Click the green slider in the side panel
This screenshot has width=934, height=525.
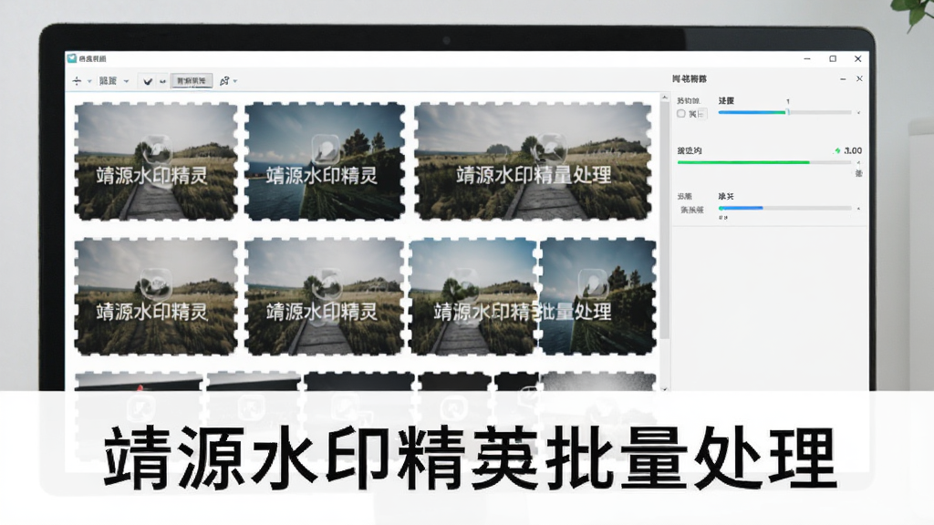(x=764, y=162)
